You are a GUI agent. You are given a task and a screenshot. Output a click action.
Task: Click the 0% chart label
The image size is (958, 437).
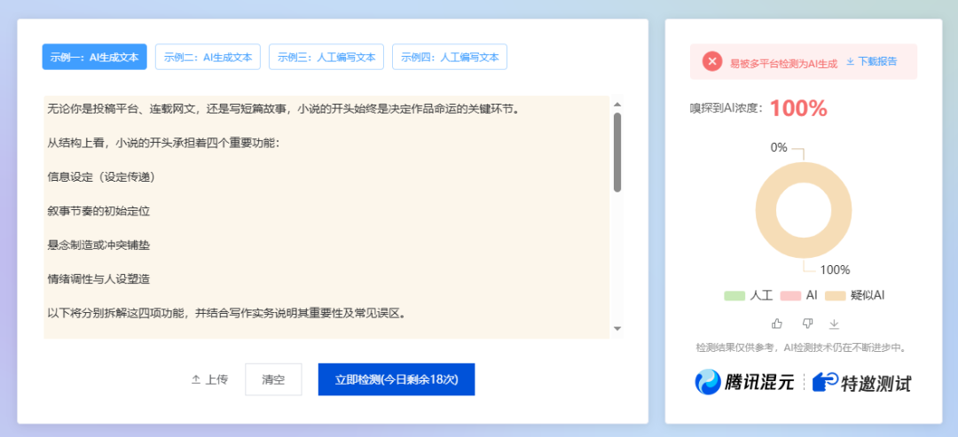click(x=779, y=148)
